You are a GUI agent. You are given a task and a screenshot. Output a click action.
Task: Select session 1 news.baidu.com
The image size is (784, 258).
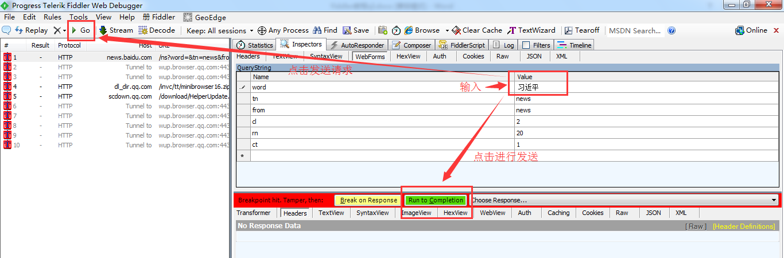[x=115, y=57]
